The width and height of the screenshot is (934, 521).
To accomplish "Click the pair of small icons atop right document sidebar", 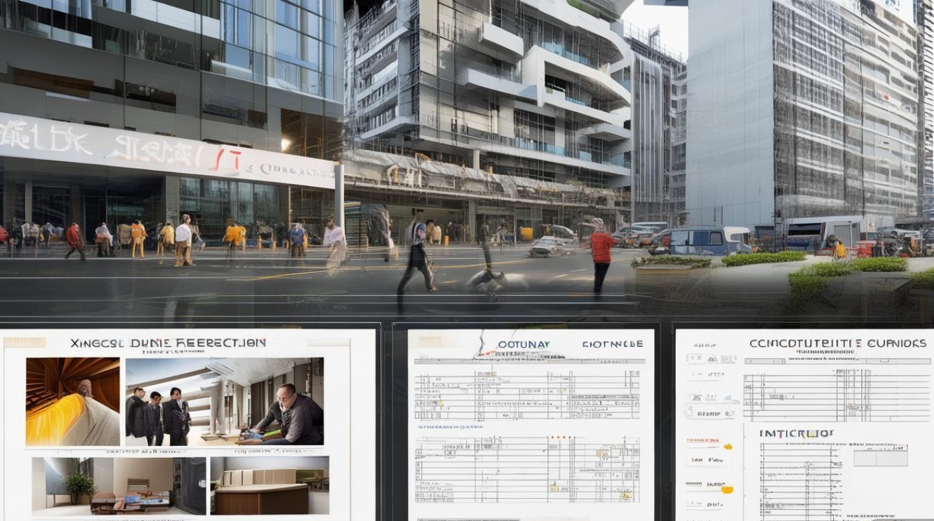I will [696, 358].
